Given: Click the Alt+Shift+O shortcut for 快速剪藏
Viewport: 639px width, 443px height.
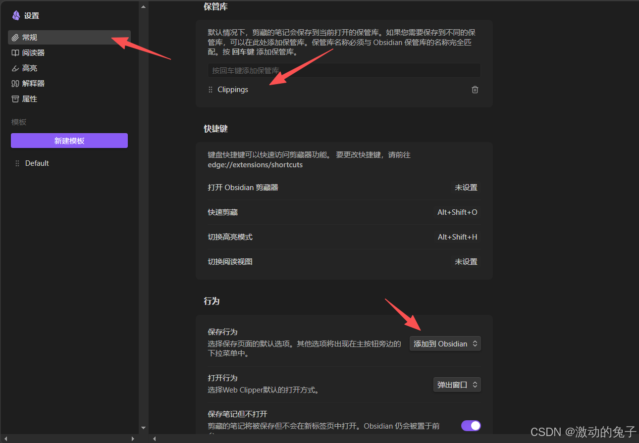Looking at the screenshot, I should pyautogui.click(x=457, y=212).
